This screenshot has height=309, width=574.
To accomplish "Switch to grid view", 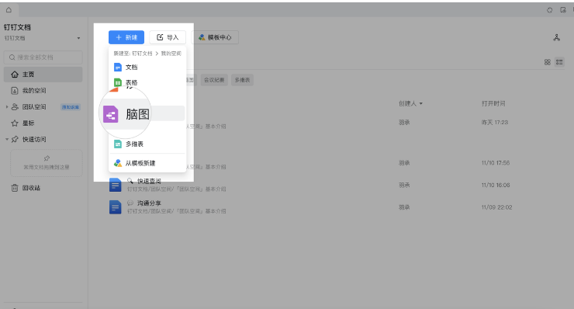I will click(548, 62).
